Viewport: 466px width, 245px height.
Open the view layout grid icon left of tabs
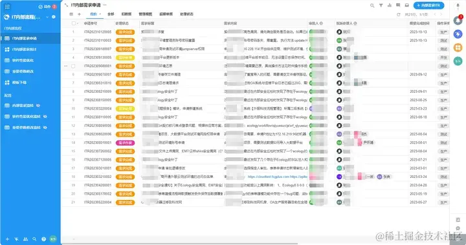point(71,14)
